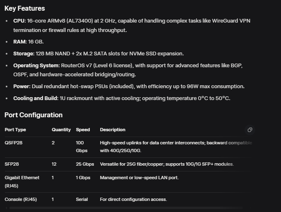Screen dimensions: 281x212
Task: Click the bold Power label
Action: [22, 87]
